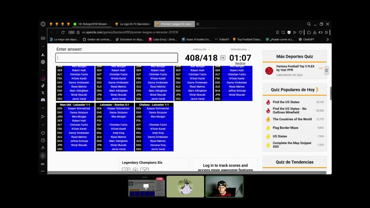Viewport: 370px width, 208px height.
Task: Open the Easy Setup menu icon
Action: 326,32
